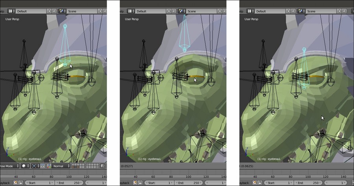The height and width of the screenshot is (186, 354).
Task: Toggle the lock time icon in middle timeline
Action: click(x=140, y=183)
